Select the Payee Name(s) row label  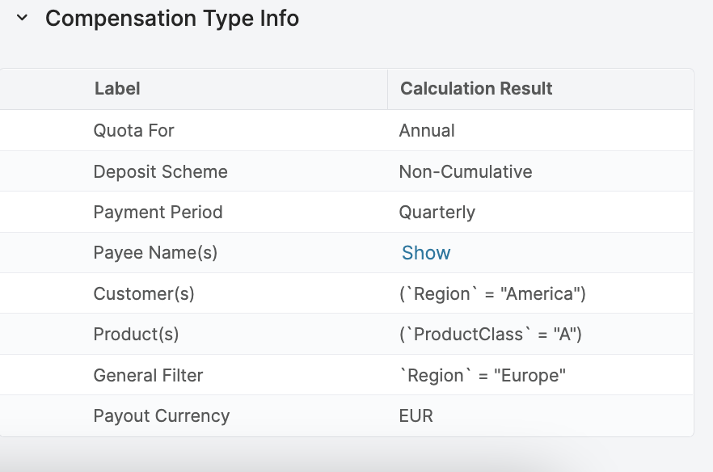(155, 253)
